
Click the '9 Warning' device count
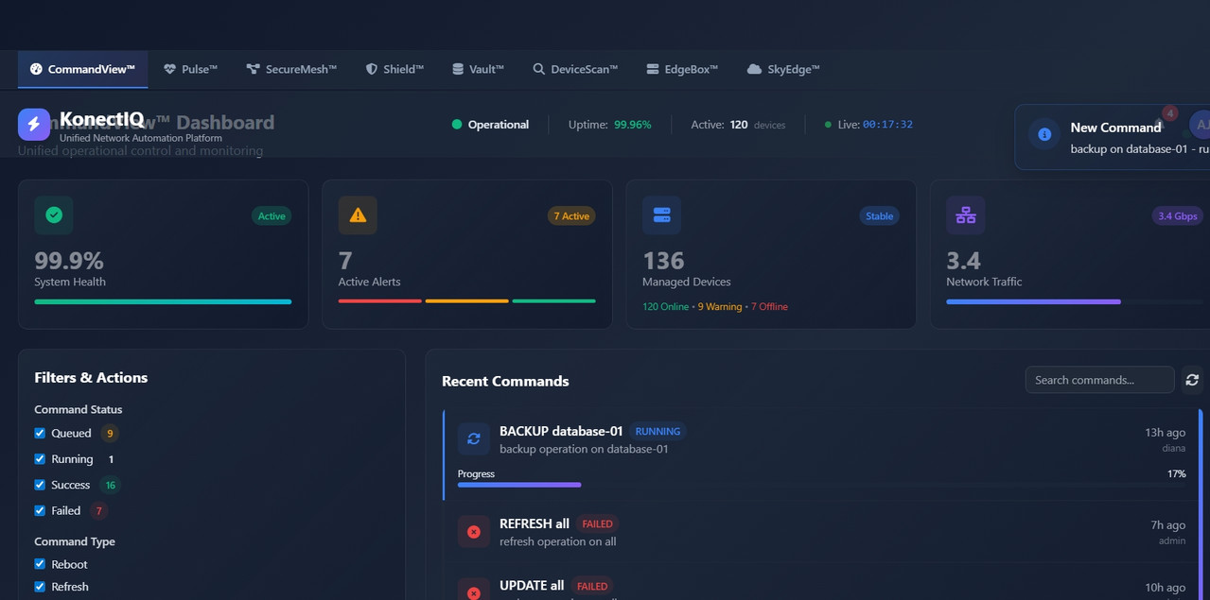(x=720, y=307)
